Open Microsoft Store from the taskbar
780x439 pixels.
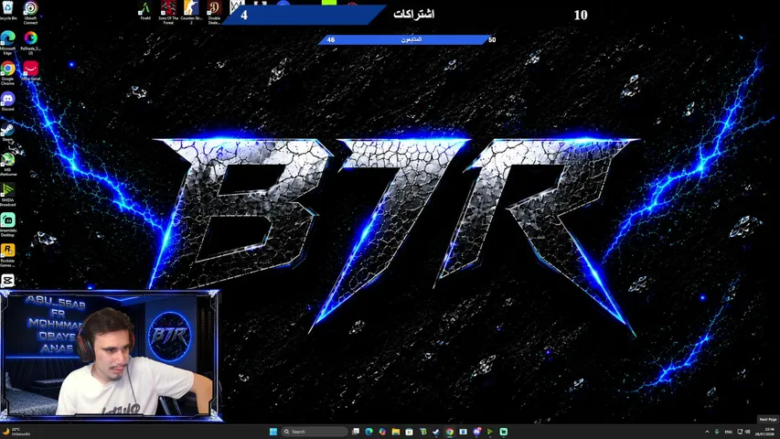pos(409,432)
